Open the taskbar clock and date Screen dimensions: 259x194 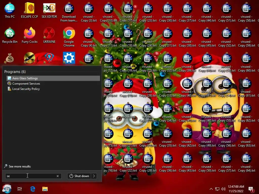click(x=236, y=189)
